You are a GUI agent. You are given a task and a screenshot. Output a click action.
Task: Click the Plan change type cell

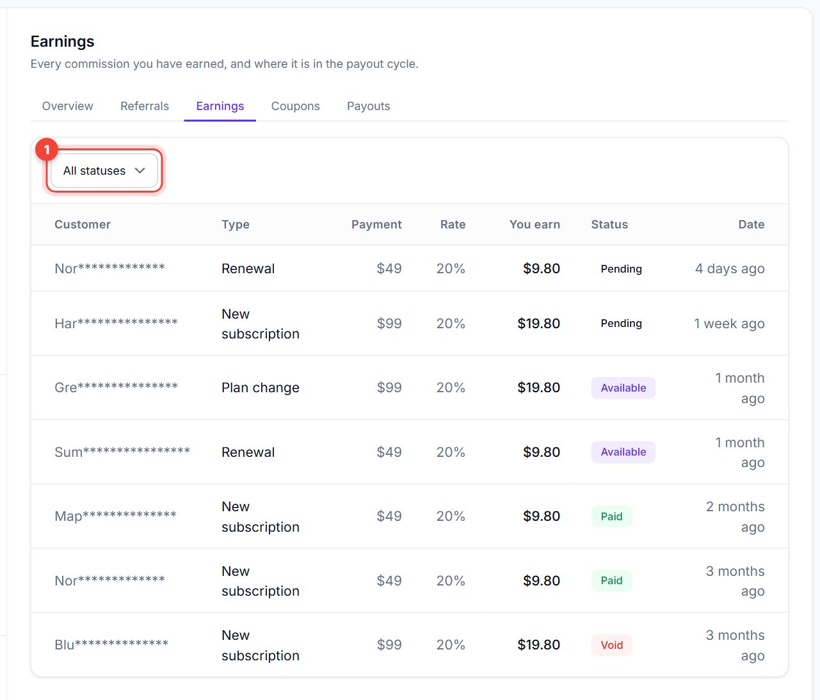(261, 388)
